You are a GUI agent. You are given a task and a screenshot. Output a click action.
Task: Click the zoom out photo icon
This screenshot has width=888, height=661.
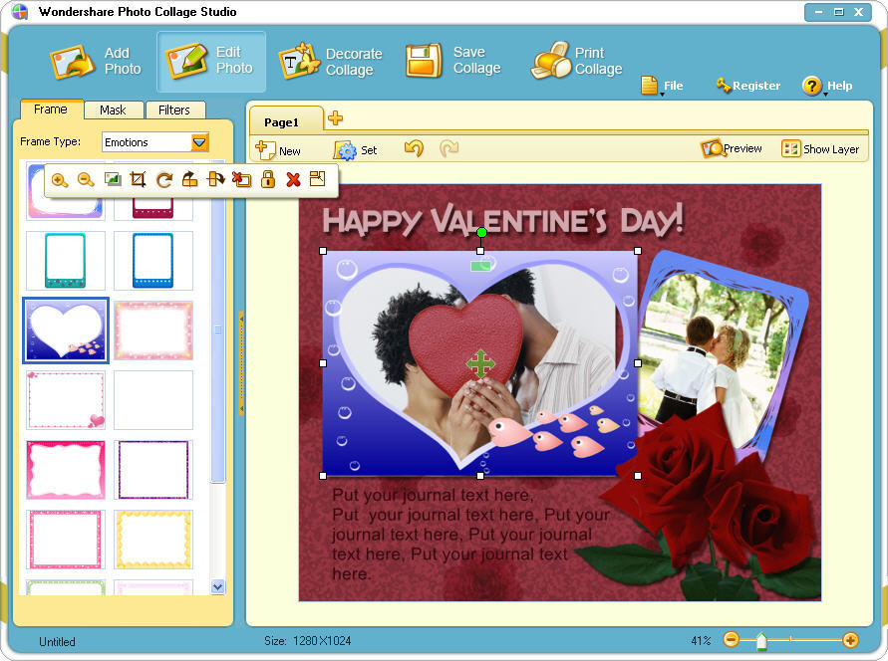(x=86, y=180)
